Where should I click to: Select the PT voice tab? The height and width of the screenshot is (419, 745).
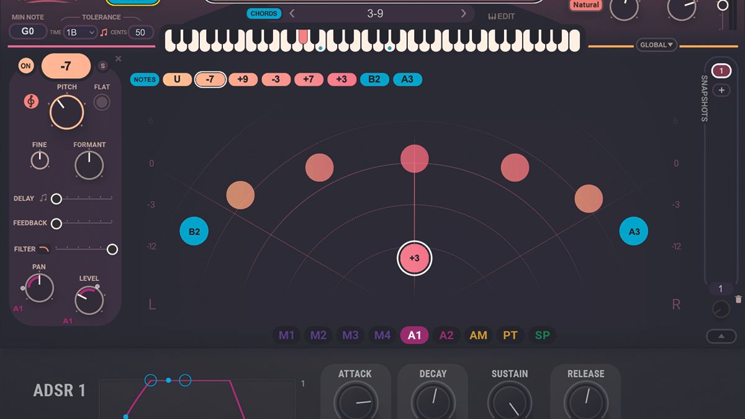(x=512, y=335)
